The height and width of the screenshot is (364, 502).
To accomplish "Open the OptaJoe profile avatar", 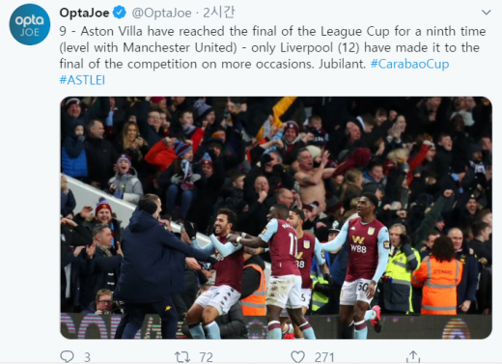I will click(x=30, y=24).
